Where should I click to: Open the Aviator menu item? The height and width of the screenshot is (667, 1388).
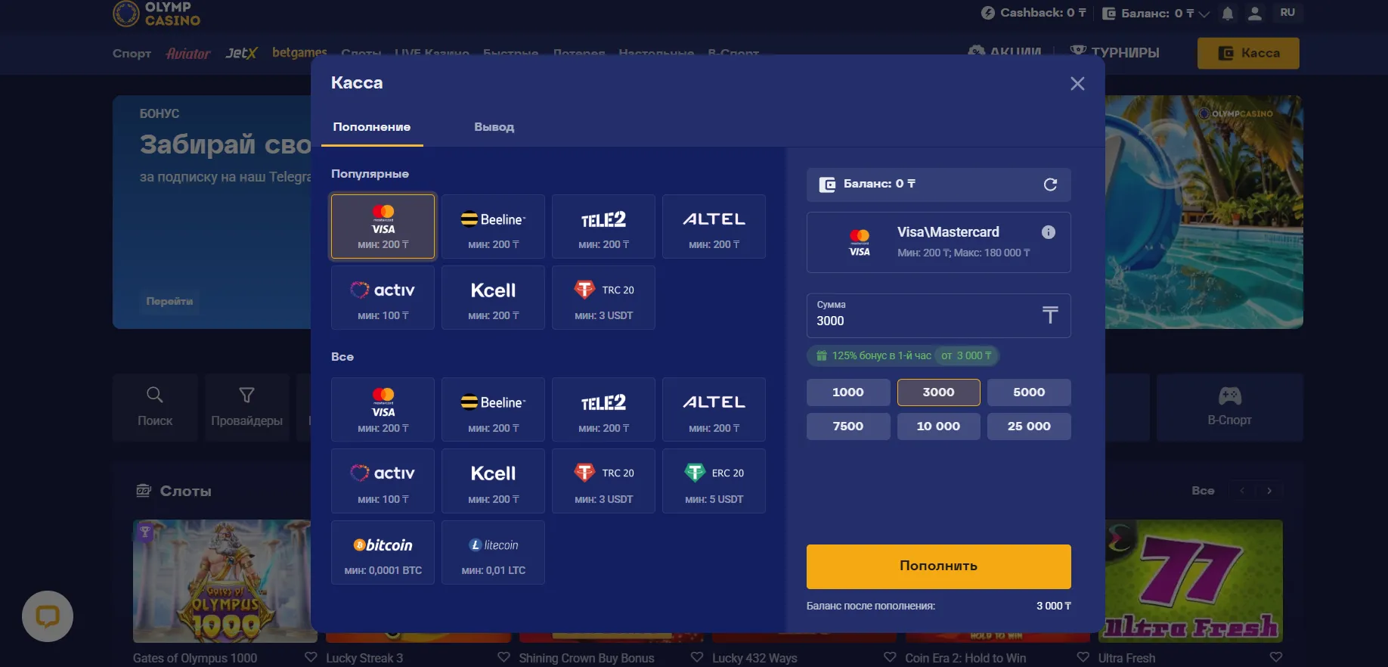[188, 54]
